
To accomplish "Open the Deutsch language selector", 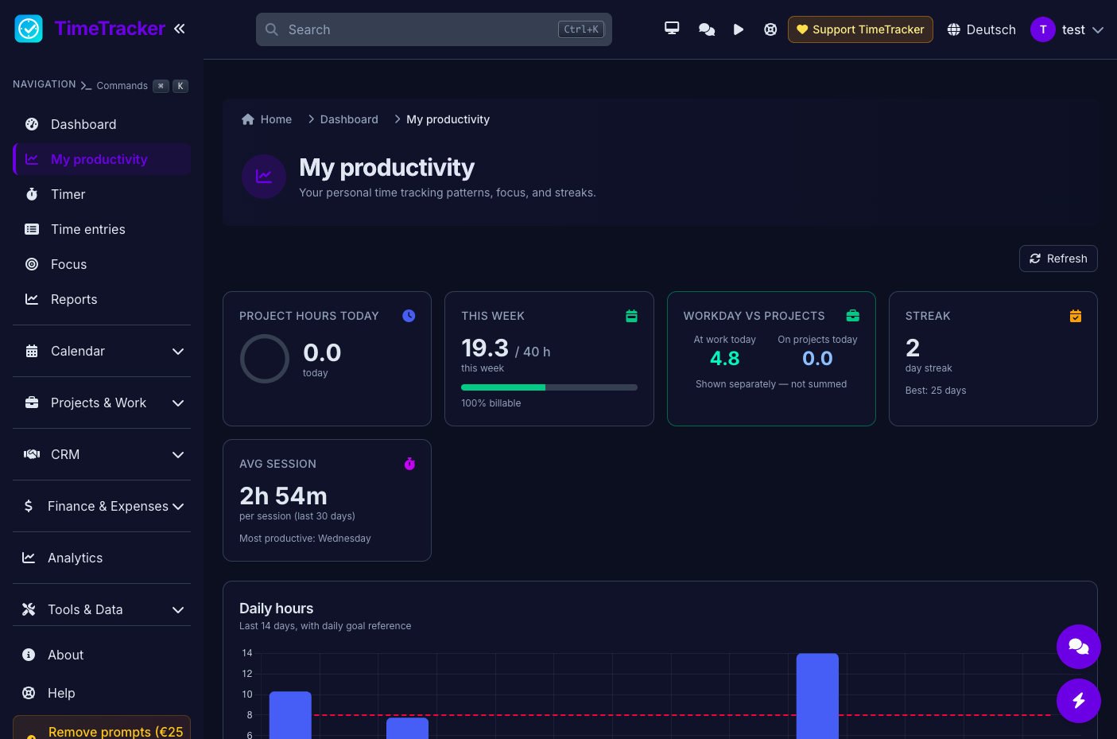I will (x=981, y=29).
